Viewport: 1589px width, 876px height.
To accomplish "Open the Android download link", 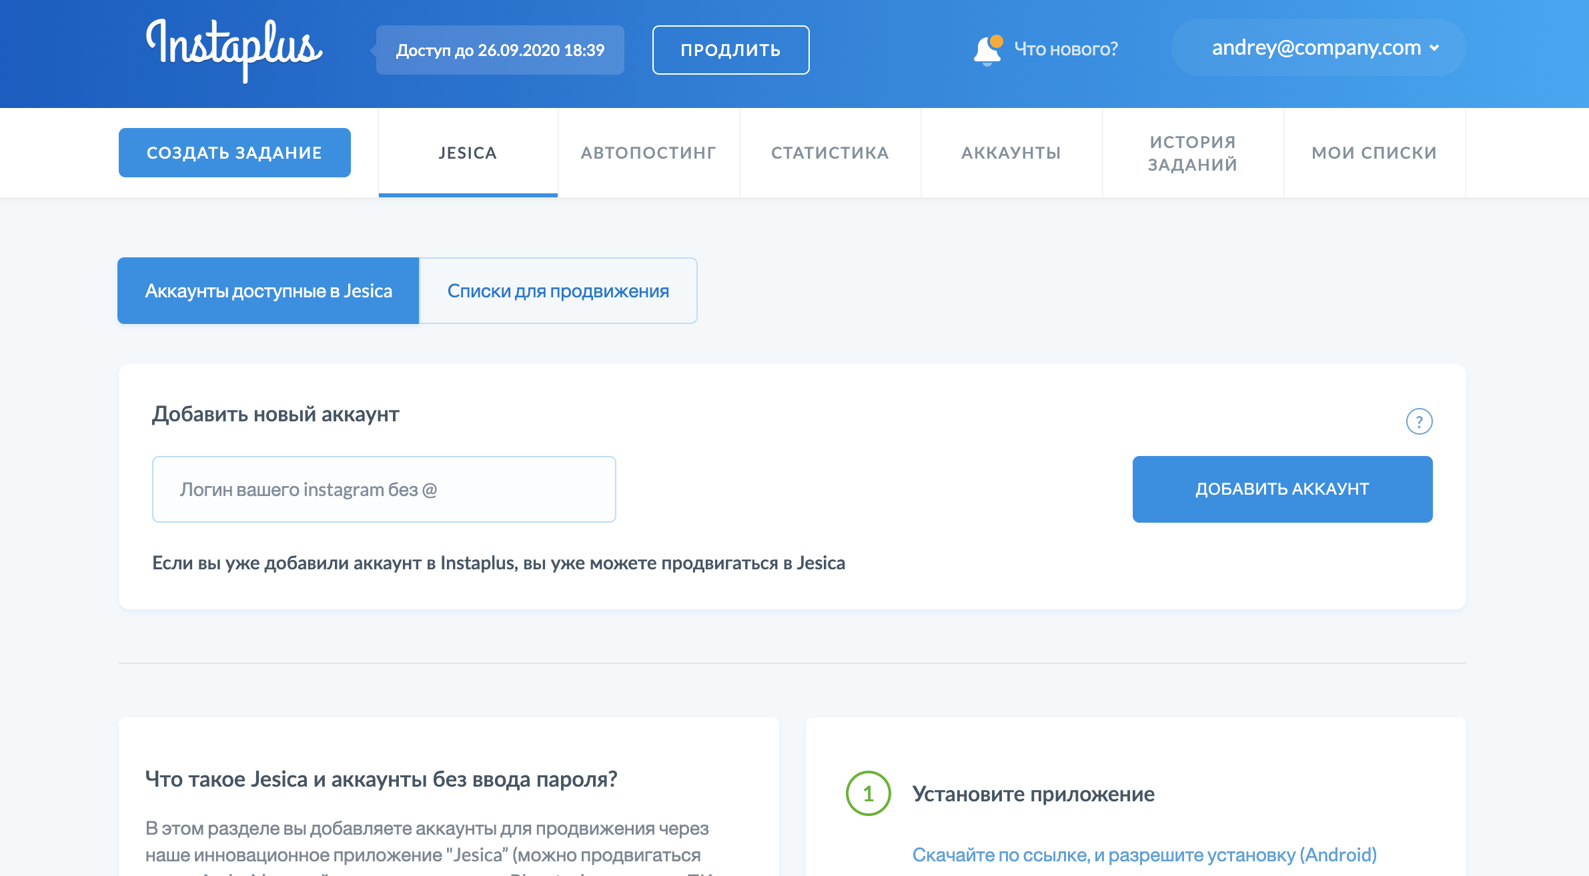I will tap(1144, 855).
